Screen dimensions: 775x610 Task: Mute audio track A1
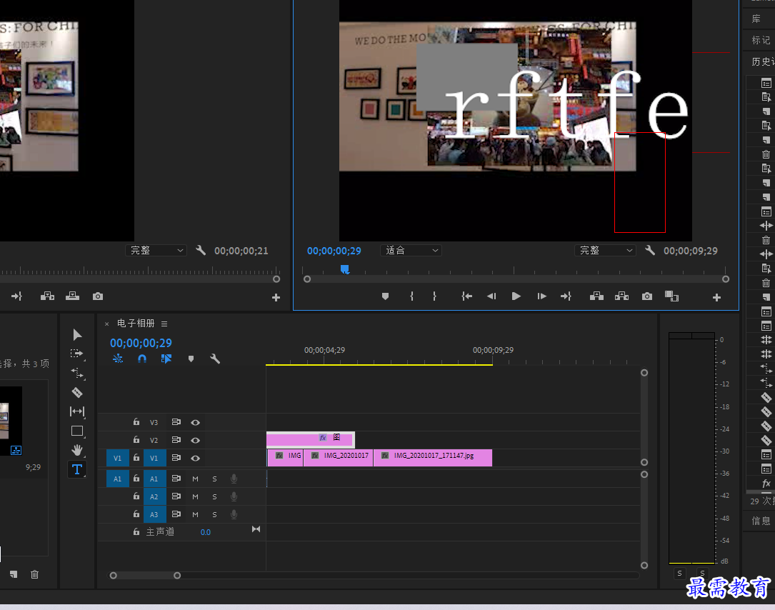(195, 479)
